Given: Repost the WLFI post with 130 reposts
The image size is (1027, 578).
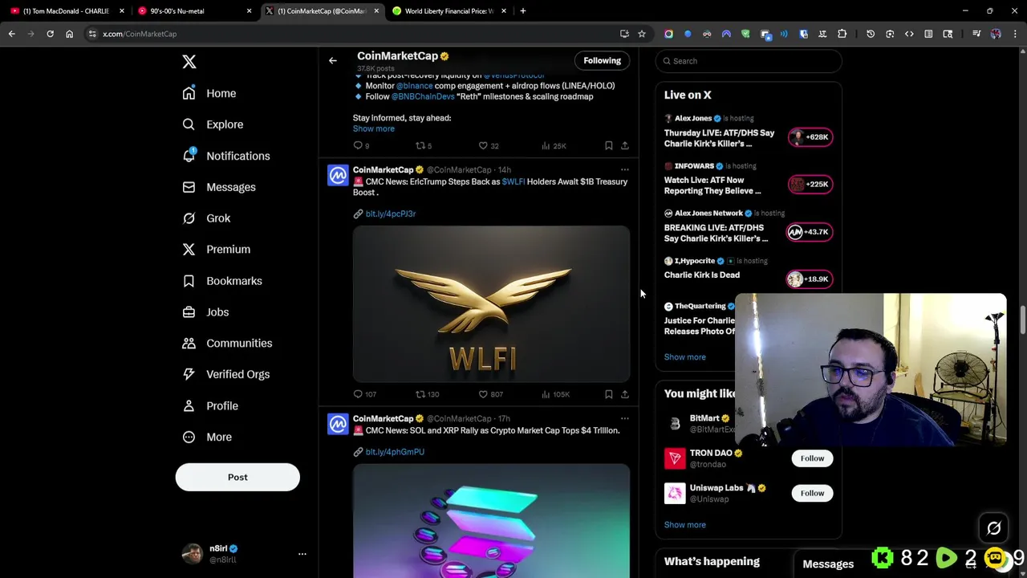Looking at the screenshot, I should pos(427,394).
